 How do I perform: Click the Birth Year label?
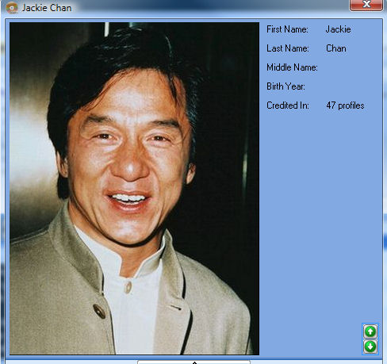pos(285,86)
